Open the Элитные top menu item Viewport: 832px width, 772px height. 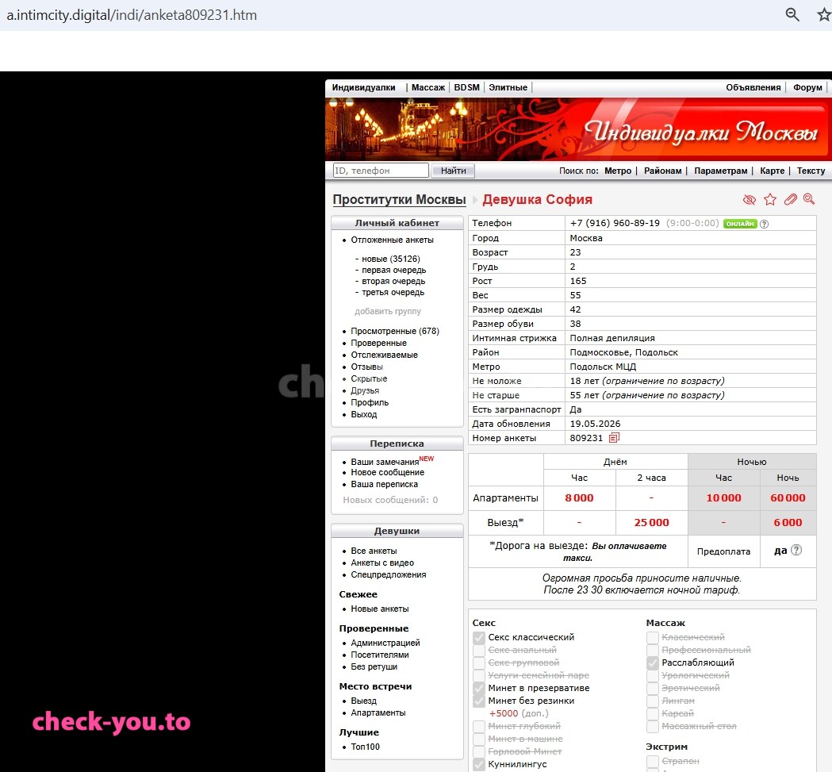pos(508,87)
